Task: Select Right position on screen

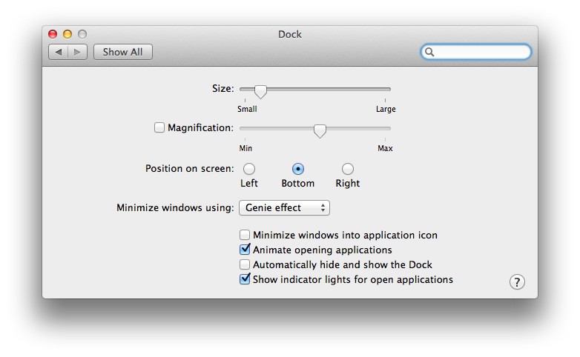Action: pos(347,169)
